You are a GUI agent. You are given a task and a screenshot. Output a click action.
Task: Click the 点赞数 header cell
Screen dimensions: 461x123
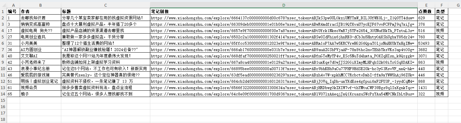point(426,11)
